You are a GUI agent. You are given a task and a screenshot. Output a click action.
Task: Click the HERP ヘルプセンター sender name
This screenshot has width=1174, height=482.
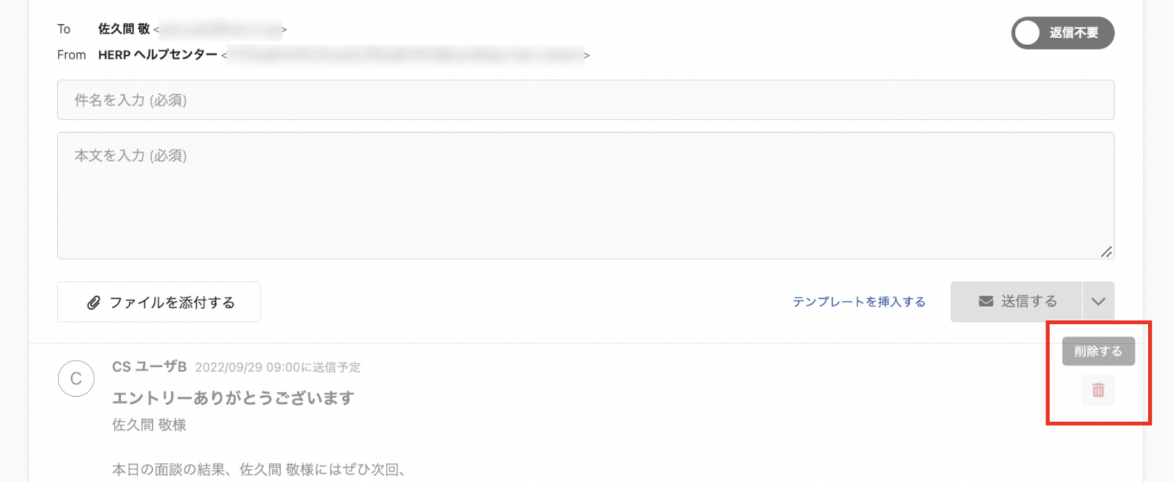coord(157,55)
